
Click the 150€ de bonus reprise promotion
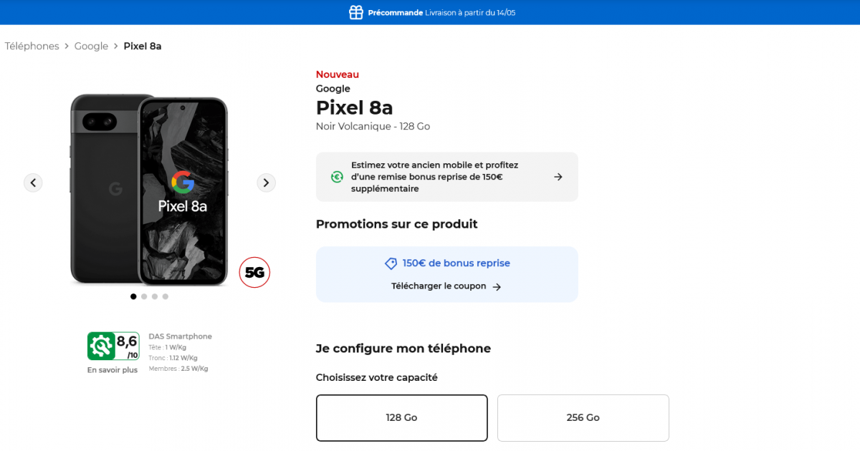point(456,263)
